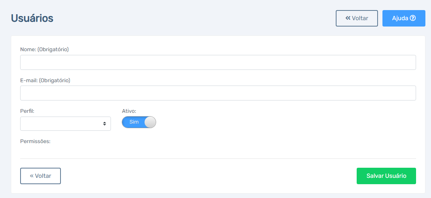Viewport: 431px width, 198px height.
Task: Open the Ajuda help button
Action: [x=404, y=18]
